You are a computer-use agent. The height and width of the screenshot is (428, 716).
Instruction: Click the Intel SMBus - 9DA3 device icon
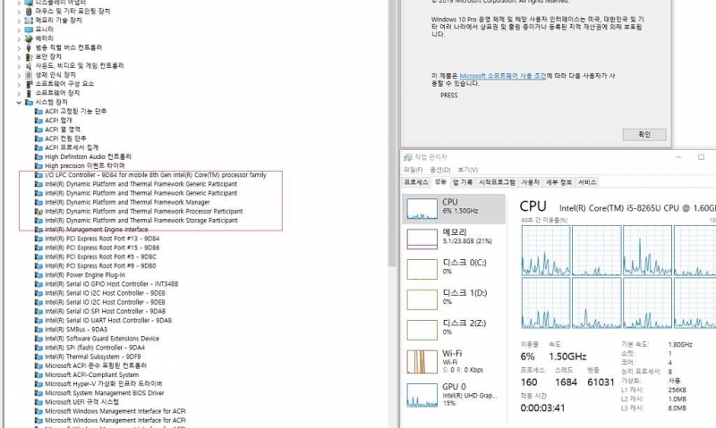(38, 330)
